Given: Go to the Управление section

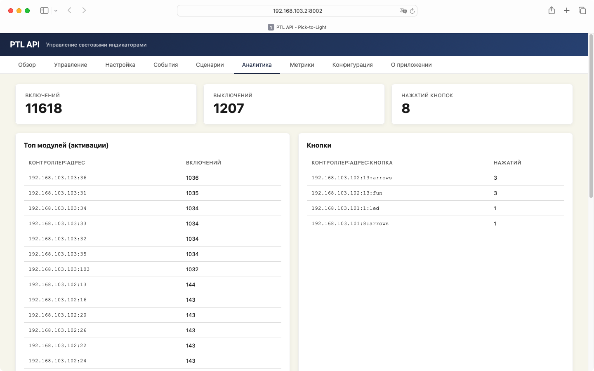Looking at the screenshot, I should tap(71, 65).
